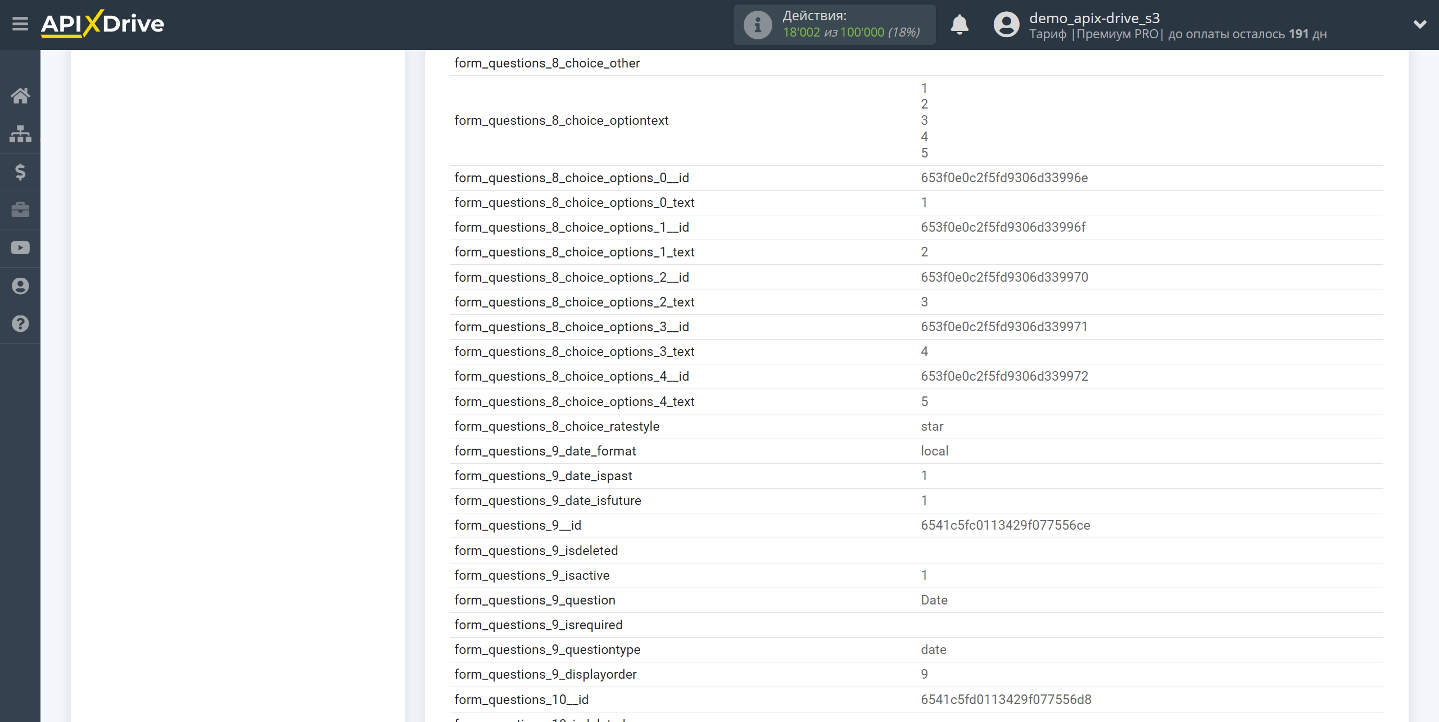Select form_questions_8_choice_options_3__id field name
Image resolution: width=1439 pixels, height=722 pixels.
(572, 327)
